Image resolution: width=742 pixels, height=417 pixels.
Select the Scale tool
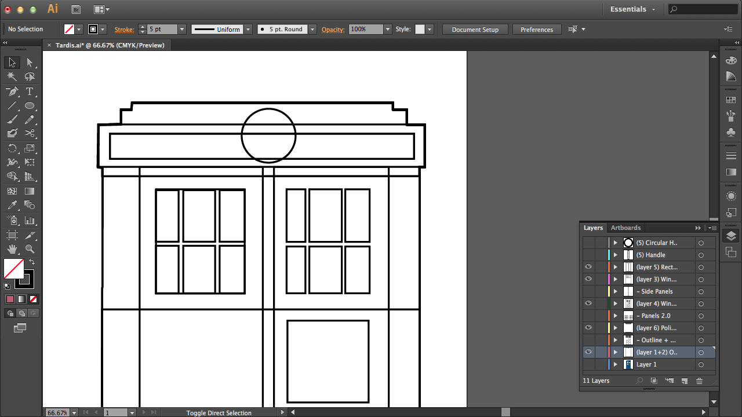pyautogui.click(x=30, y=148)
